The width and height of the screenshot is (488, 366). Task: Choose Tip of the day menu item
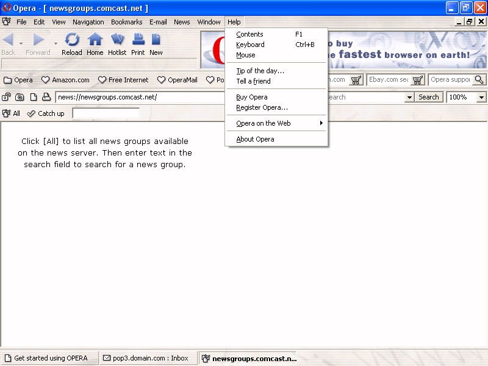pos(260,71)
